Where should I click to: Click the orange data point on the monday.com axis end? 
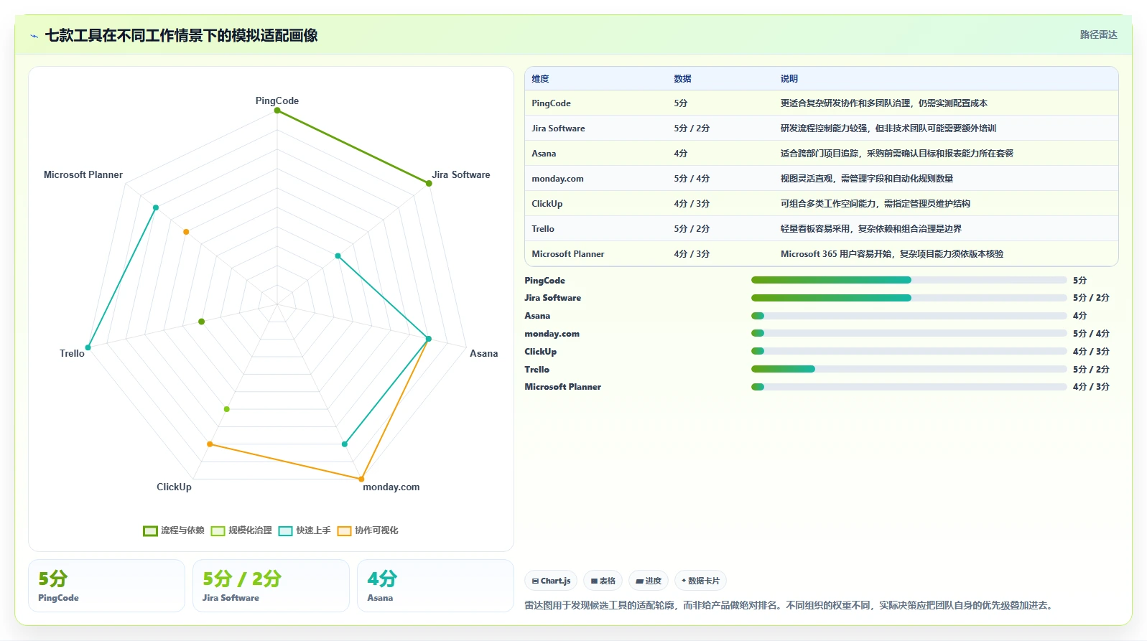(x=361, y=479)
